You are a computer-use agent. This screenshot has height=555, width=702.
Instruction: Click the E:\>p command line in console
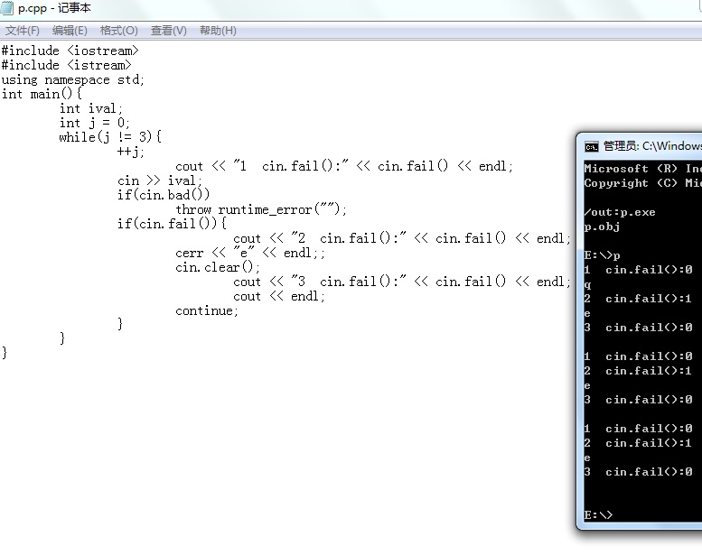[x=602, y=254]
